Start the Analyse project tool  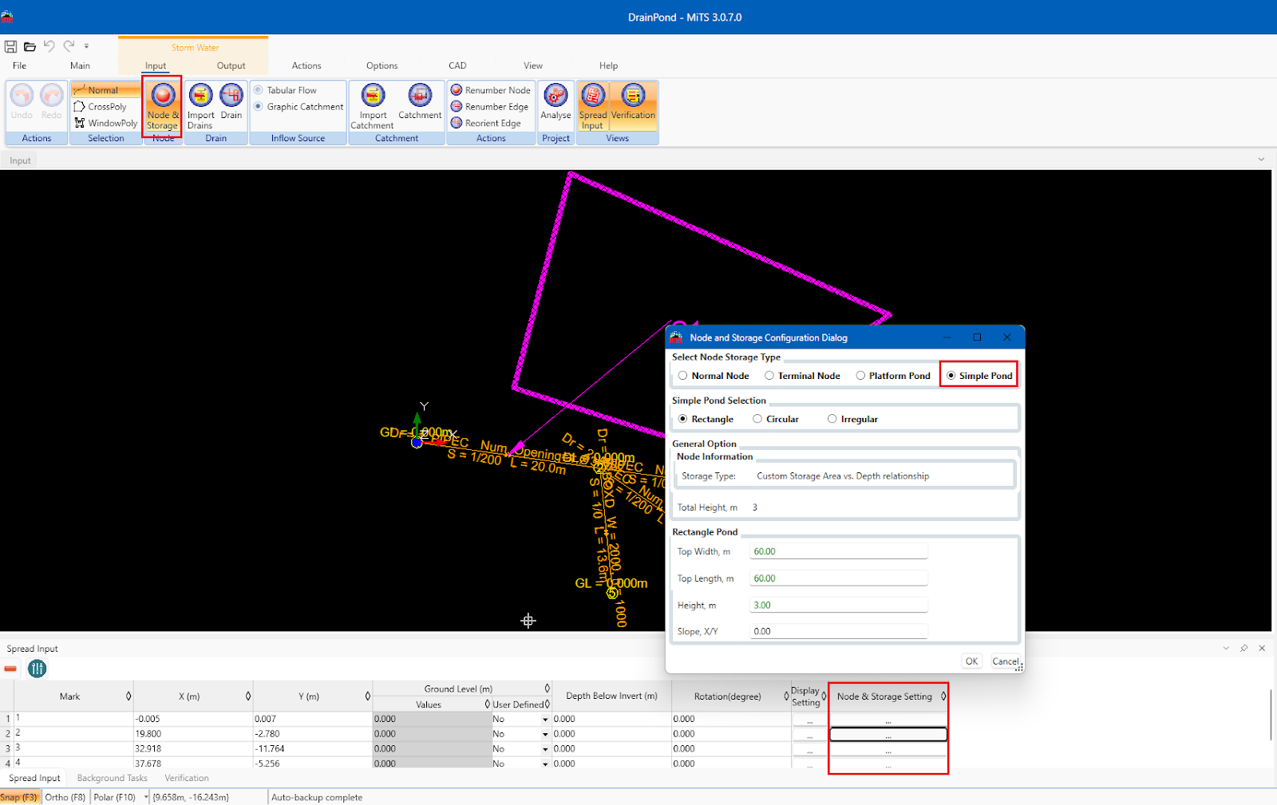click(555, 102)
